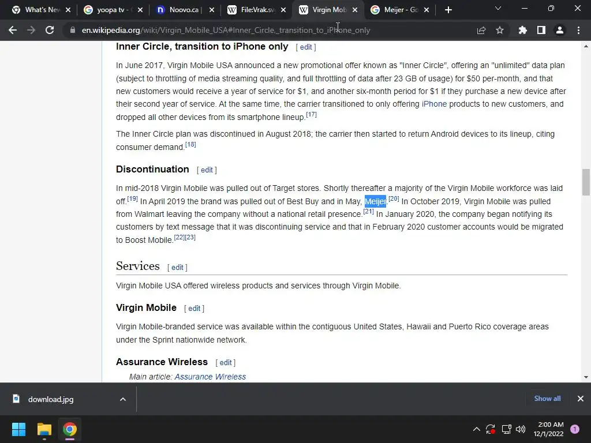
Task: Go back to the previous page
Action: [x=13, y=30]
